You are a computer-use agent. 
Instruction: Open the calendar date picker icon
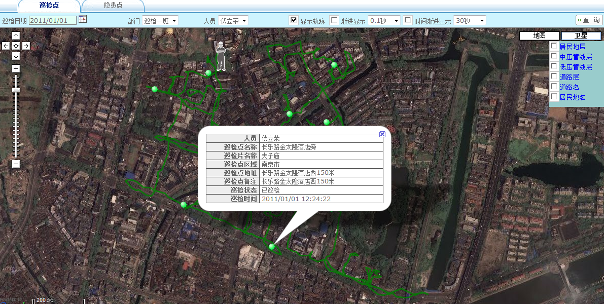[83, 19]
